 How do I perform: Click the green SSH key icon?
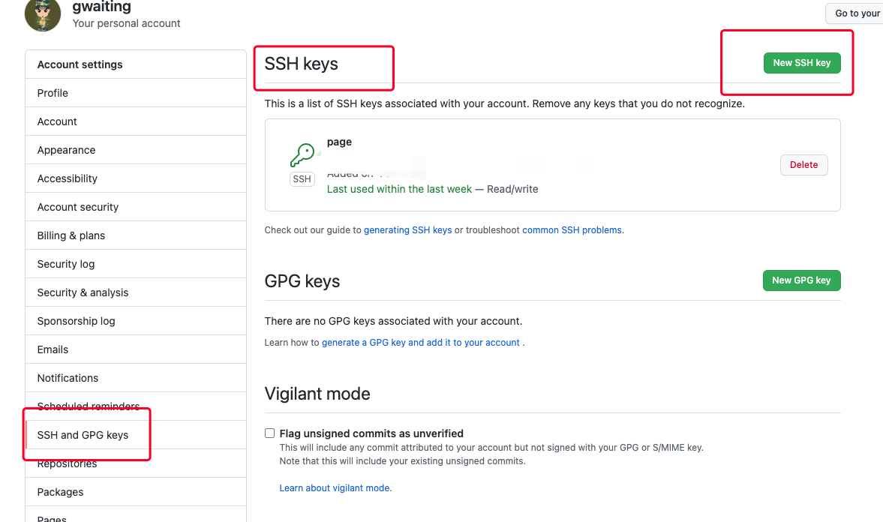302,154
